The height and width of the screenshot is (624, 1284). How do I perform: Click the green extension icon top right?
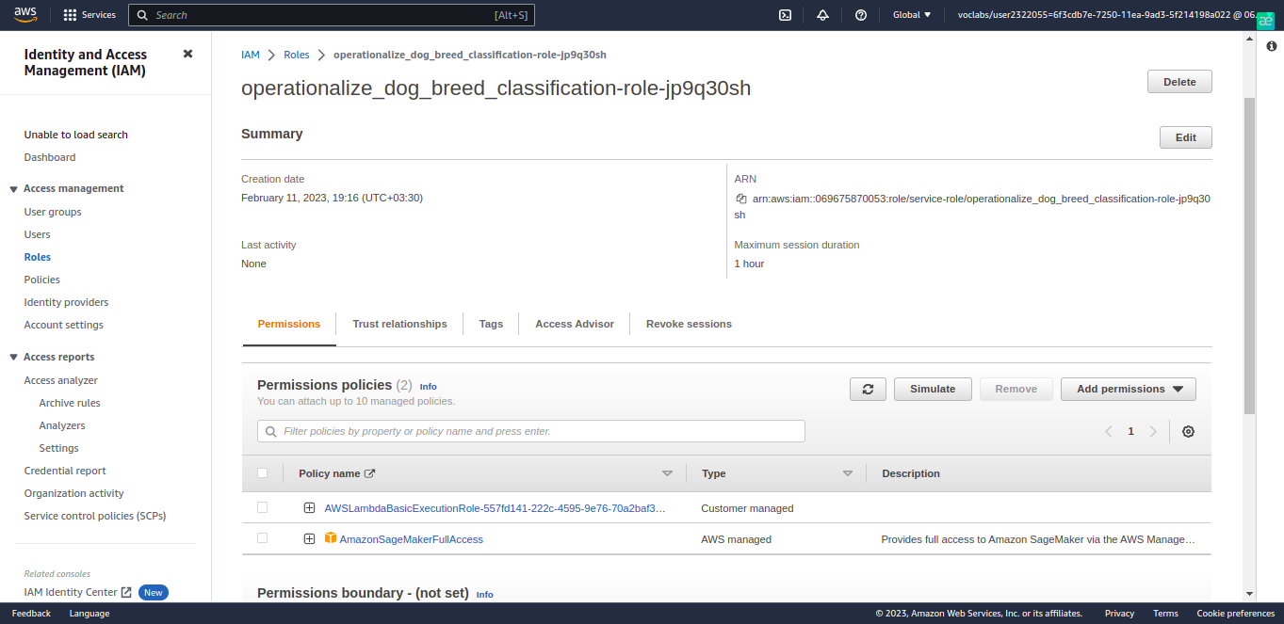pyautogui.click(x=1266, y=19)
